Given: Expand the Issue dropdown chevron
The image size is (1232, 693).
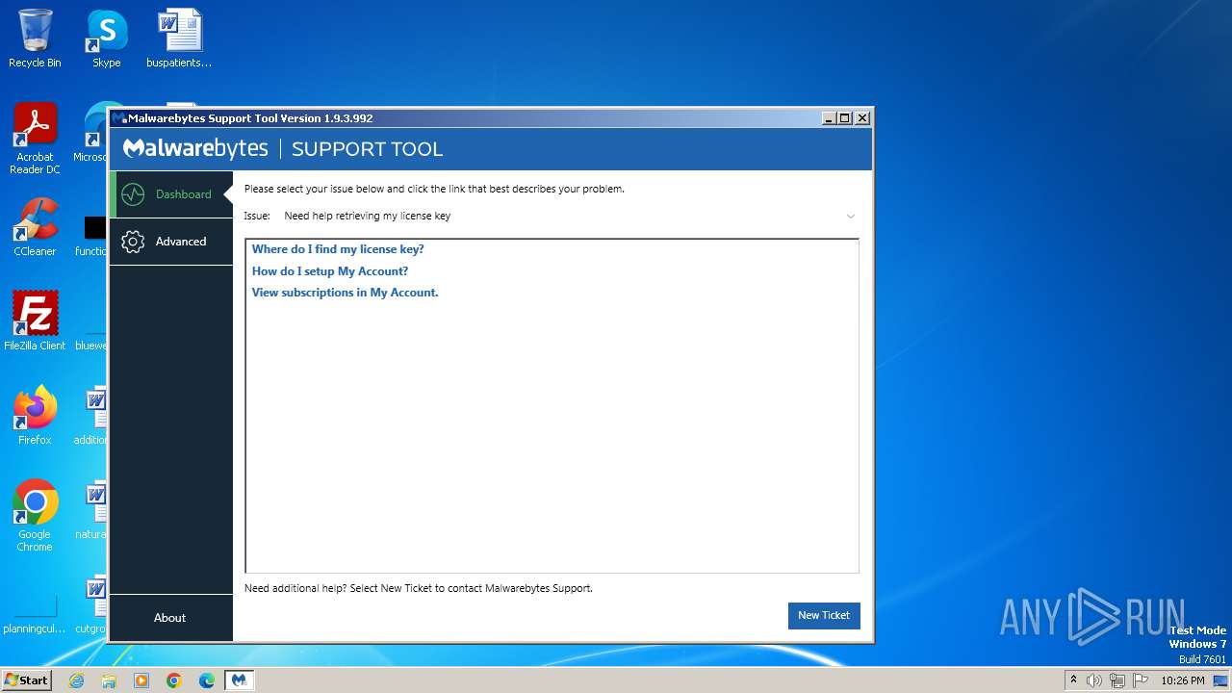Looking at the screenshot, I should pos(850,217).
